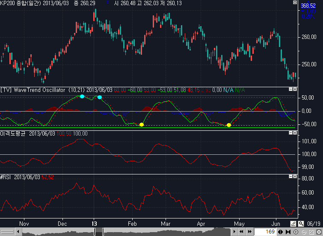Click the bar count field showing 169
The height and width of the screenshot is (236, 323).
click(265, 232)
